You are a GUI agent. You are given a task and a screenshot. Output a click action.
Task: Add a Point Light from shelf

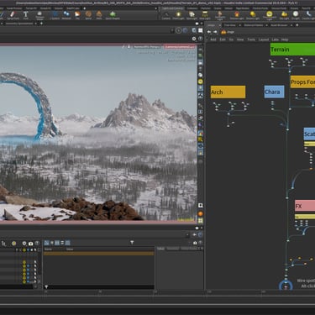pyautogui.click(x=178, y=15)
